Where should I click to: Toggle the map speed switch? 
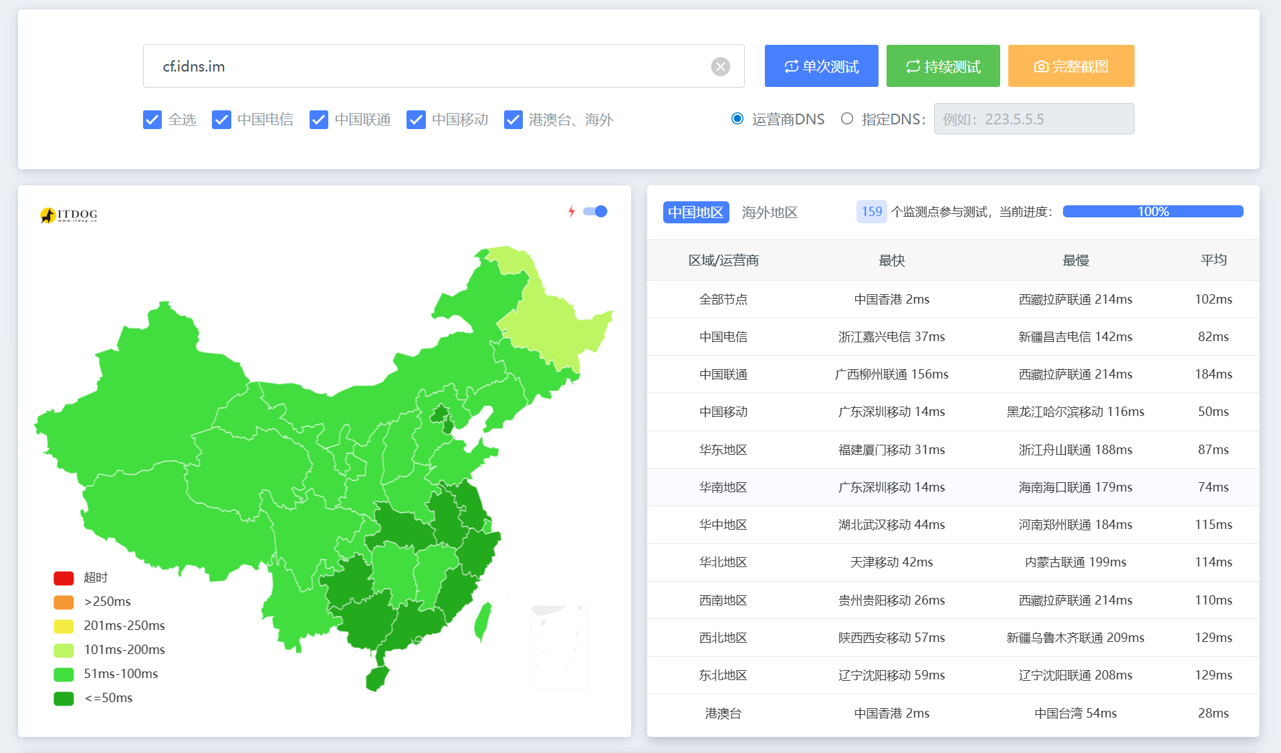click(x=595, y=211)
